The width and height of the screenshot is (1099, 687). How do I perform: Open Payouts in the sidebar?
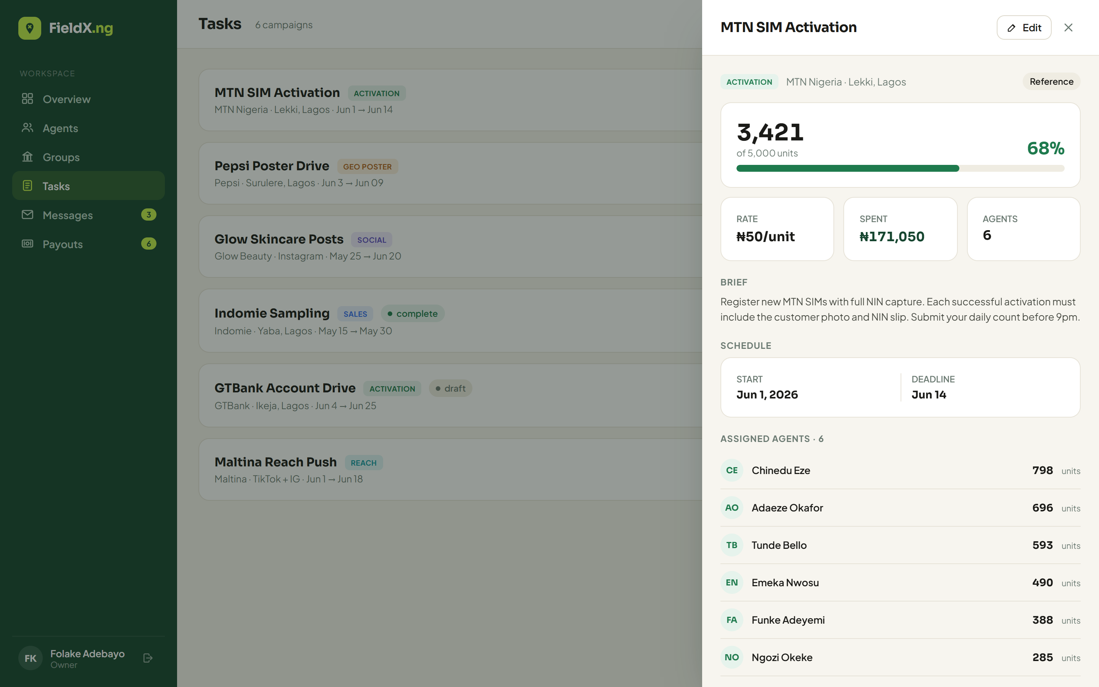(x=88, y=244)
